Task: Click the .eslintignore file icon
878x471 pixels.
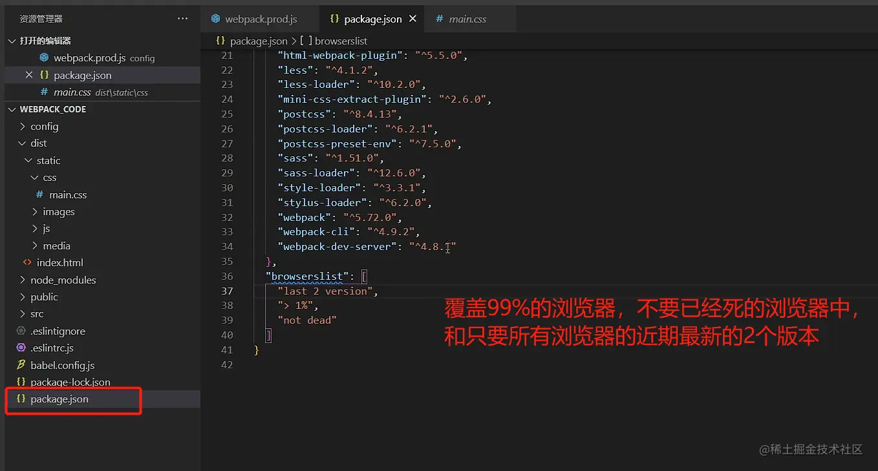Action: (21, 331)
